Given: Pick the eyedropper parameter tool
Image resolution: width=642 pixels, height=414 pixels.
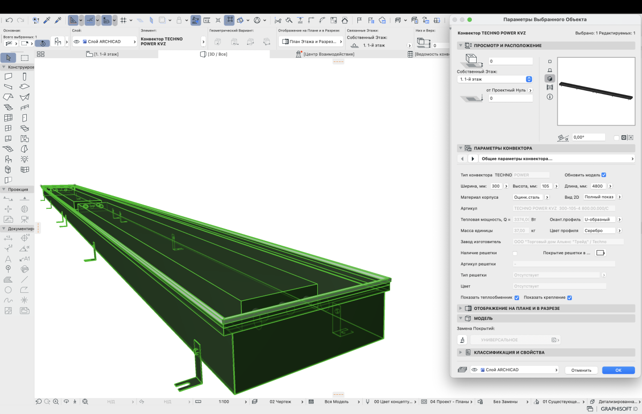Looking at the screenshot, I should pos(47,20).
